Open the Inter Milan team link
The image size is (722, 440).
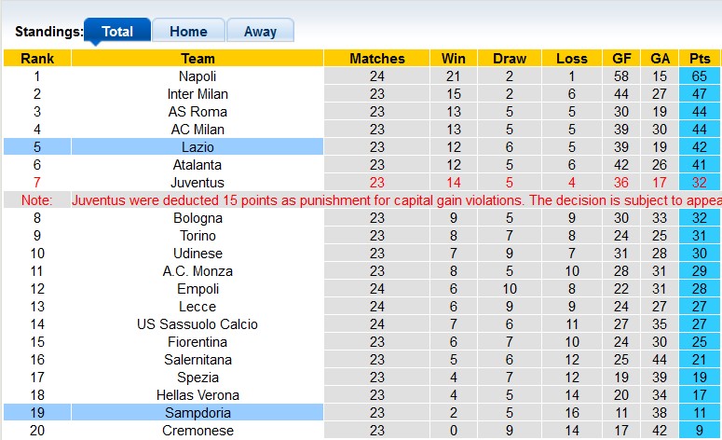point(198,94)
